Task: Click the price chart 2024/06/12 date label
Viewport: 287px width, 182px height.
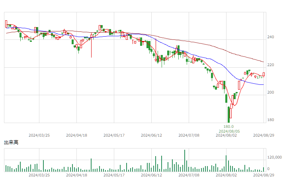Action: click(151, 135)
